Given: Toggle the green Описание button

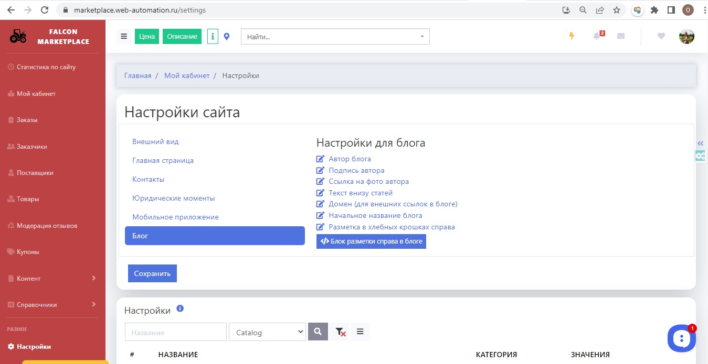Looking at the screenshot, I should [182, 37].
